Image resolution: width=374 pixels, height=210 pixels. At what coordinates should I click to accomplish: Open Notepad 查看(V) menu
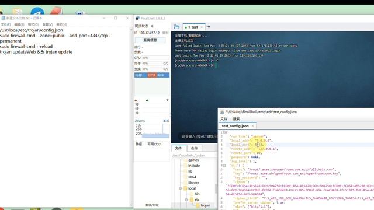tap(47, 24)
